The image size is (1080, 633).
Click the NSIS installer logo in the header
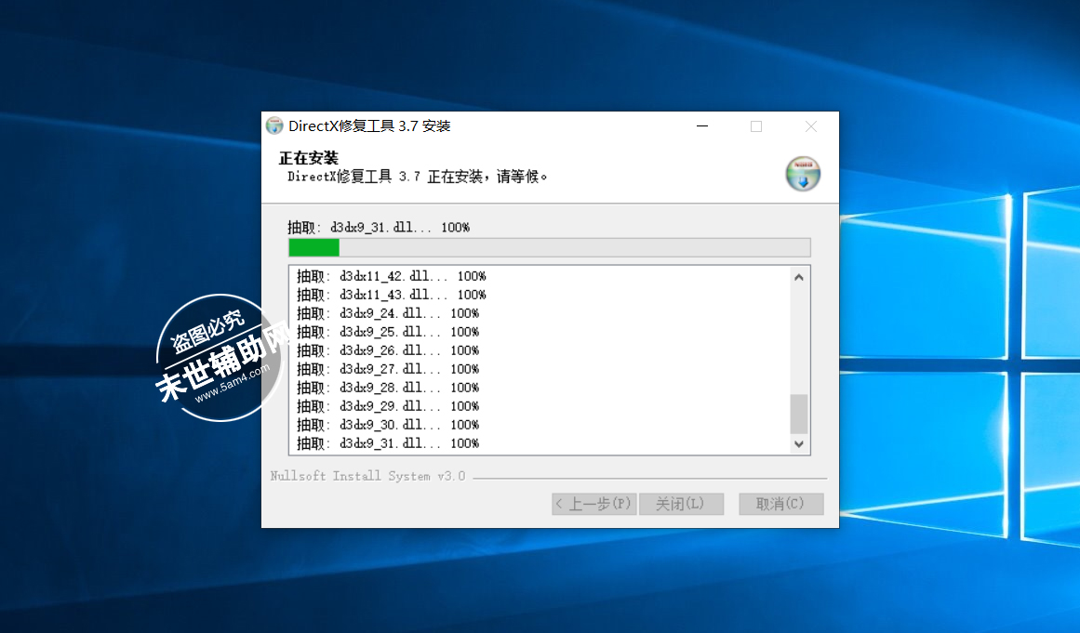coord(803,174)
